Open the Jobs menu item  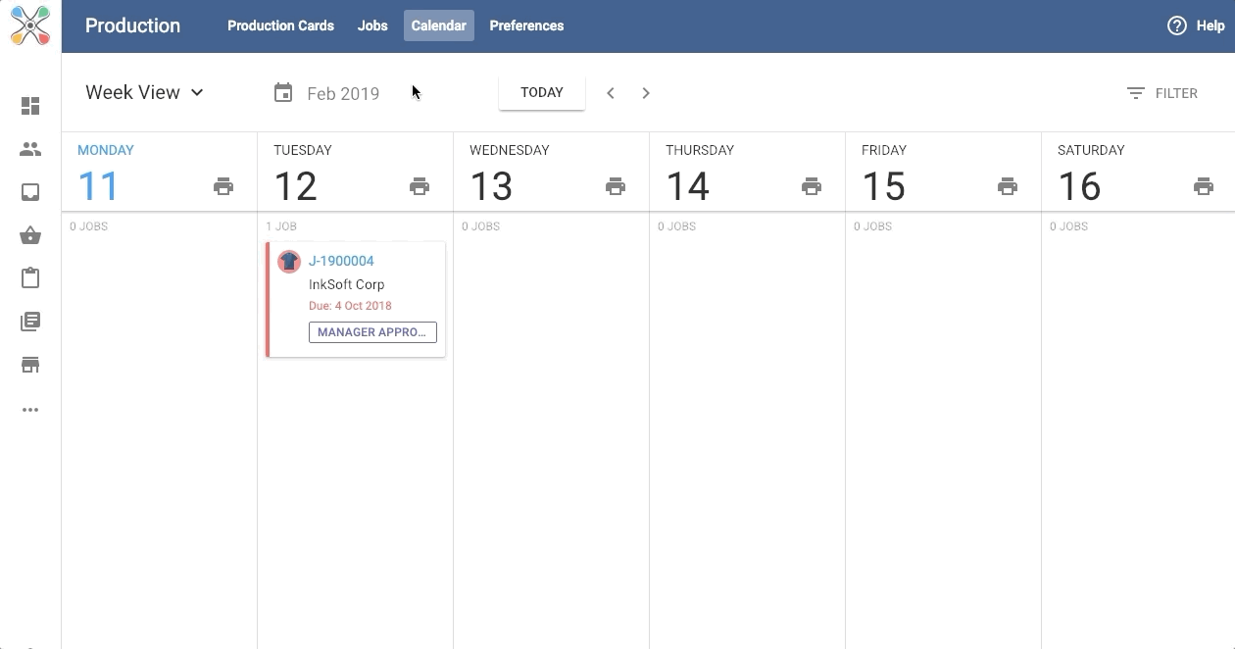pos(372,25)
